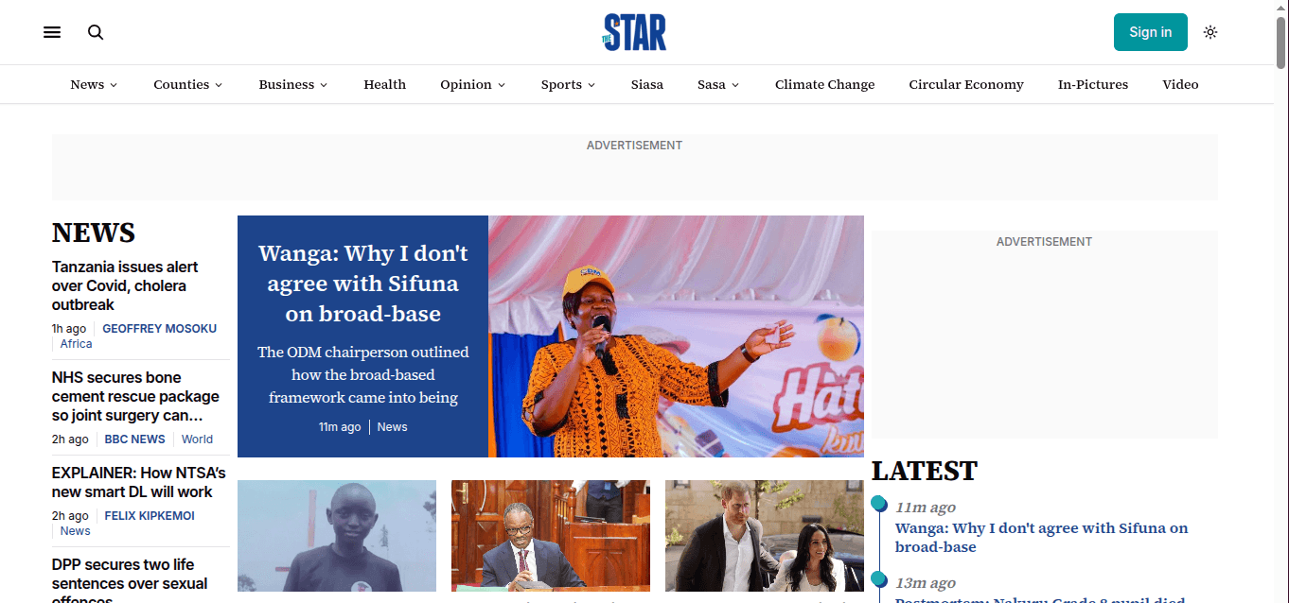Open the Circular Economy section
The width and height of the screenshot is (1289, 603).
966,84
